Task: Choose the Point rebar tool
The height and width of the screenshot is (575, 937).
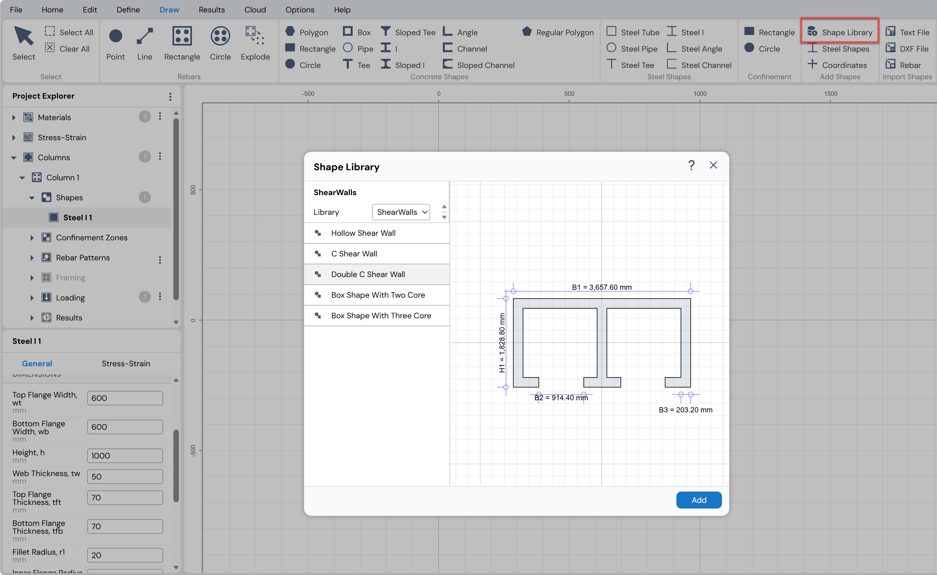Action: point(115,42)
